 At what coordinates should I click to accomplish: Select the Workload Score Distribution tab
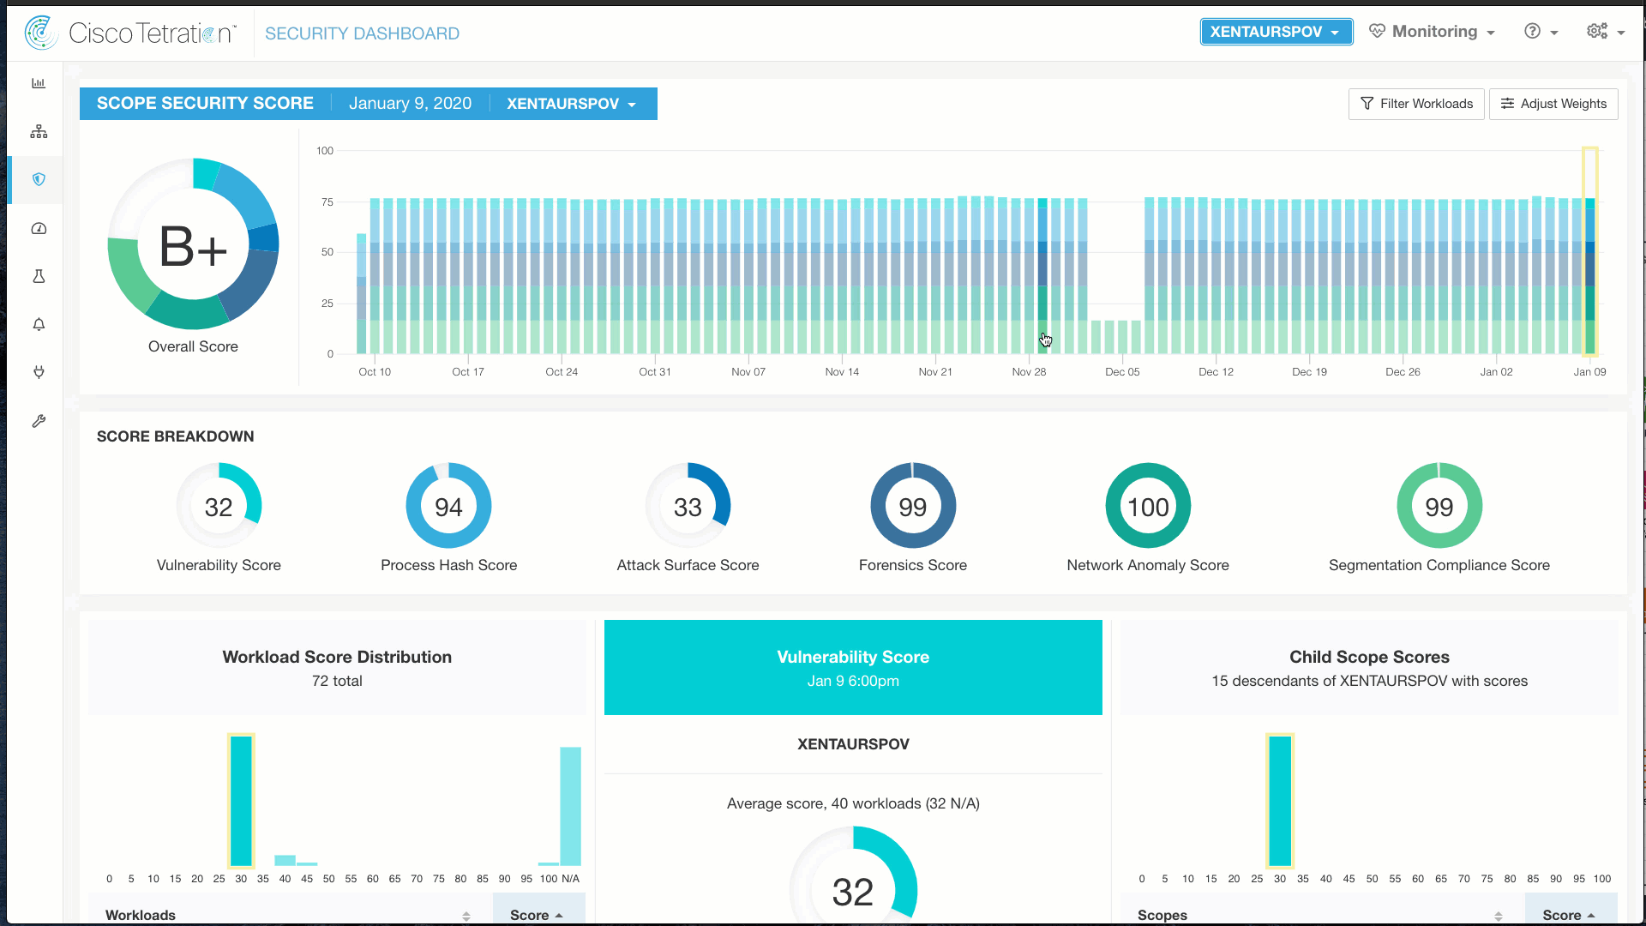[x=337, y=667]
